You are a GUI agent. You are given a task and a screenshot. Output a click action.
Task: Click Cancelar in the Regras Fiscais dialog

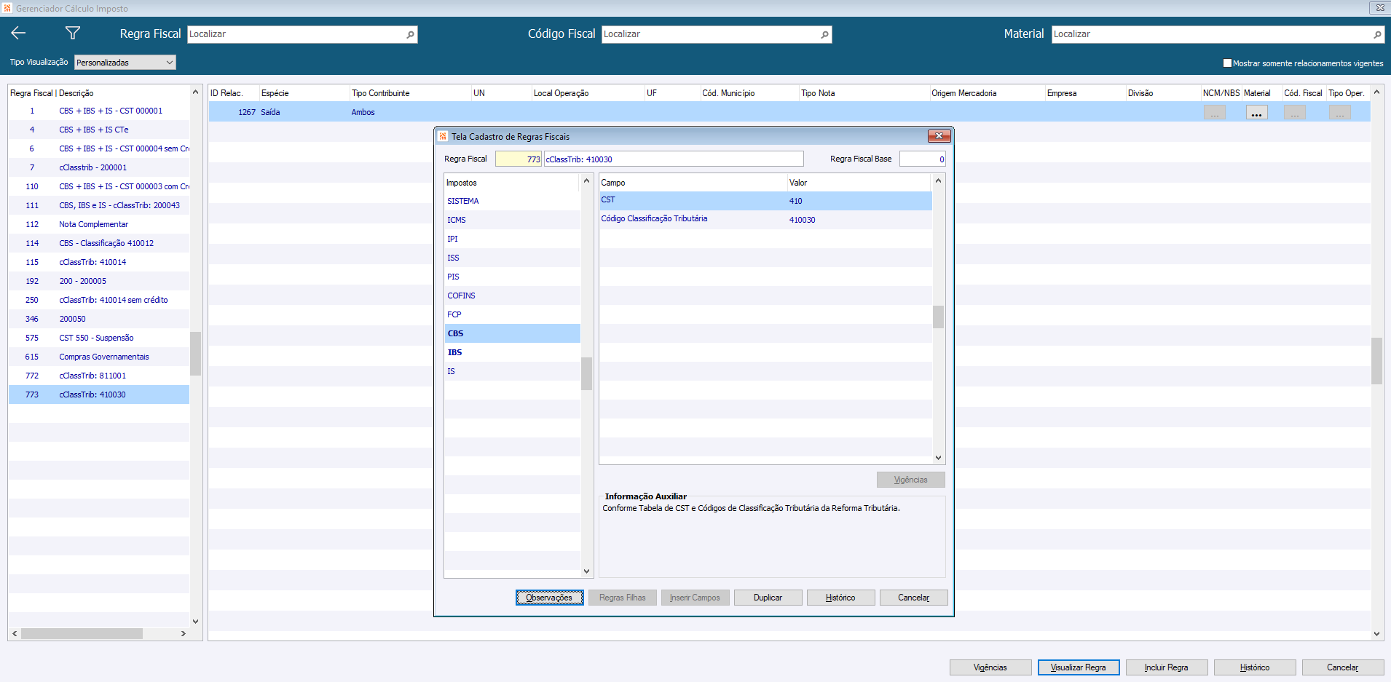tap(913, 598)
